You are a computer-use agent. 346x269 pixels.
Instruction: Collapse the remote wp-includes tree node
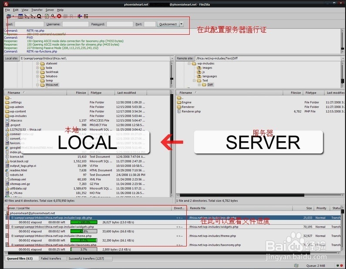click(189, 63)
